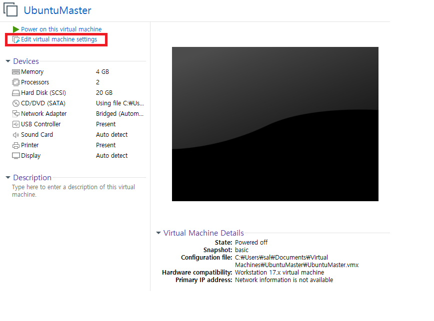Click the snapshot value basic
Viewport: 434px width, 321px height.
pos(241,250)
